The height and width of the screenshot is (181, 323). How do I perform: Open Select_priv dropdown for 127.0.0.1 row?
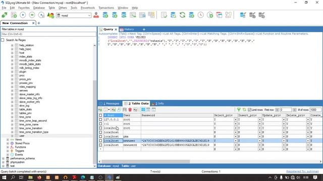(x=236, y=120)
